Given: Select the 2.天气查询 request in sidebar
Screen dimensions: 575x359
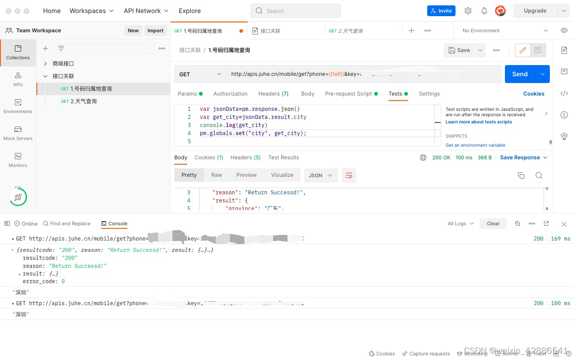Looking at the screenshot, I should click(84, 101).
